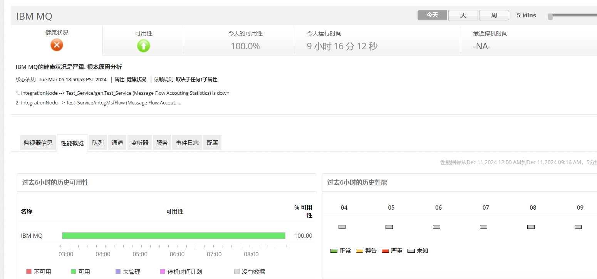Screen dimensions: 597x279
Task: Click the status timestamp Tue Mar 05 18:50:53
Action: click(73, 79)
